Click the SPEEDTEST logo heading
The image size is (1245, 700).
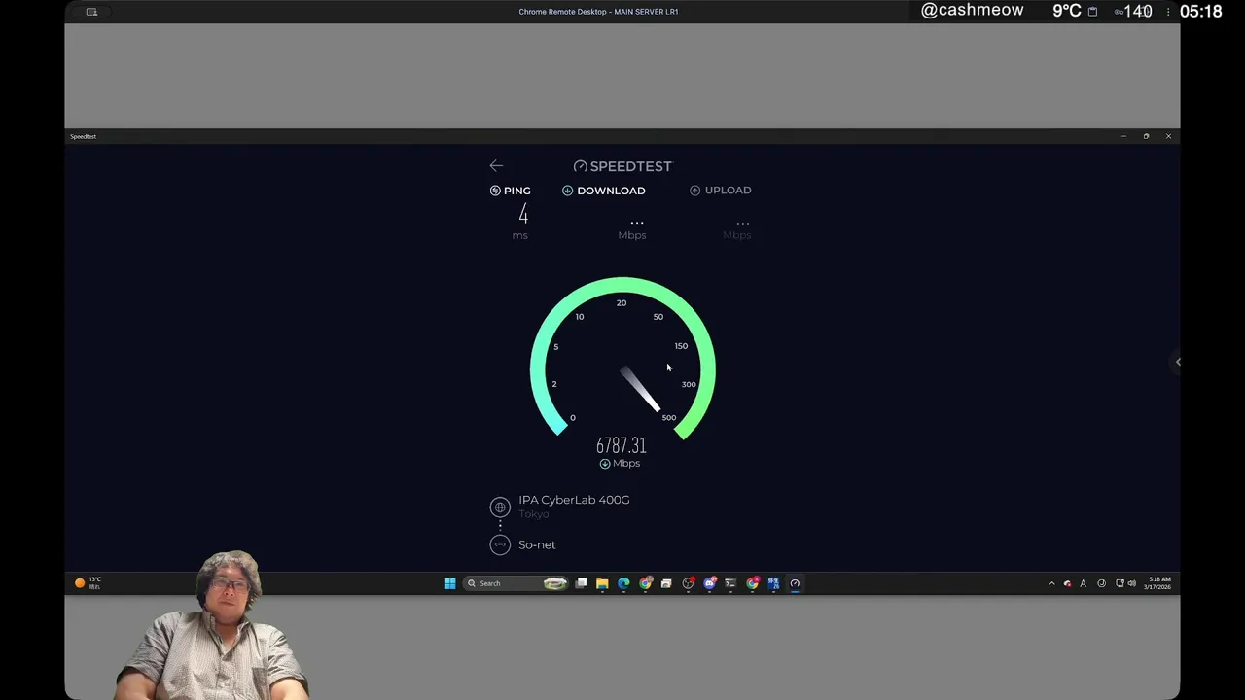coord(622,166)
